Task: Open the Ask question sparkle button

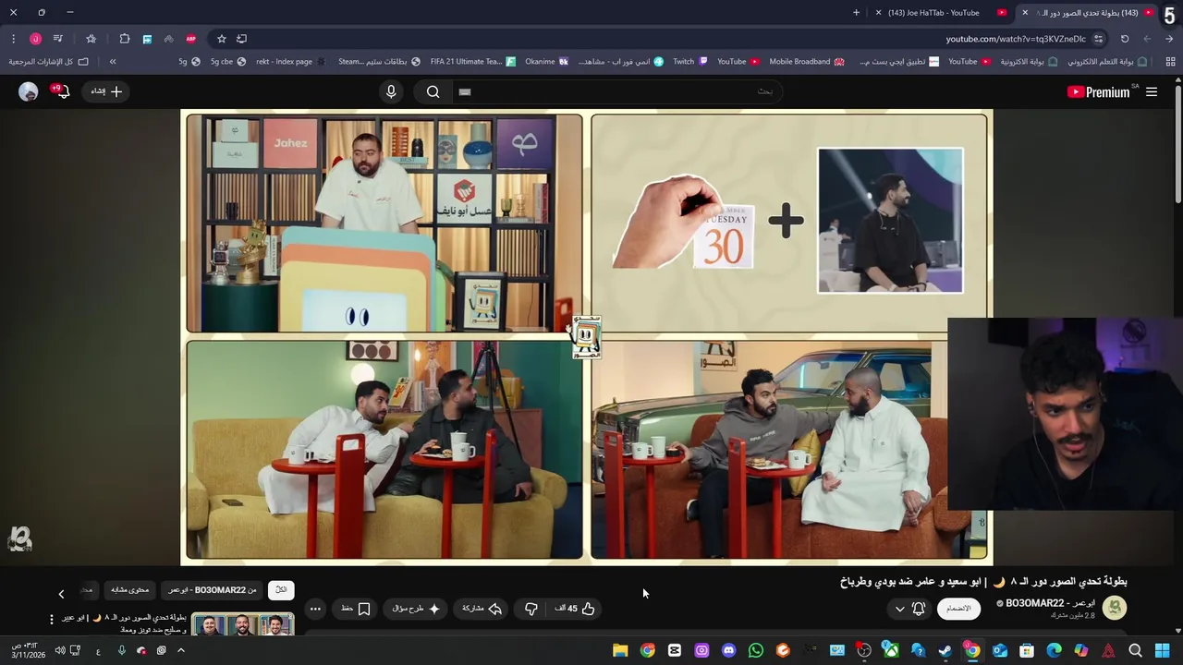Action: point(416,609)
